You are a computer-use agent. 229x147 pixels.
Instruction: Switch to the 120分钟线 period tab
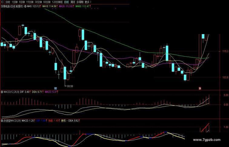(x=57, y=2)
